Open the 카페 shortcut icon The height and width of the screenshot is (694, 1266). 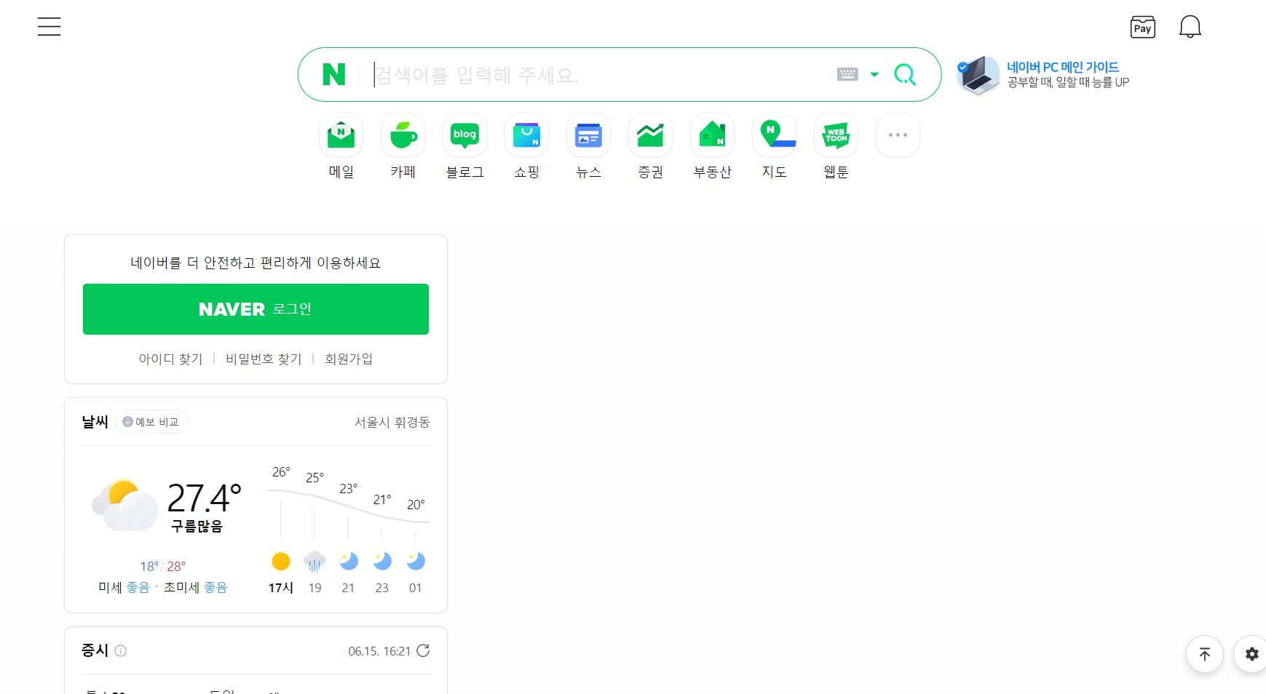pyautogui.click(x=403, y=135)
